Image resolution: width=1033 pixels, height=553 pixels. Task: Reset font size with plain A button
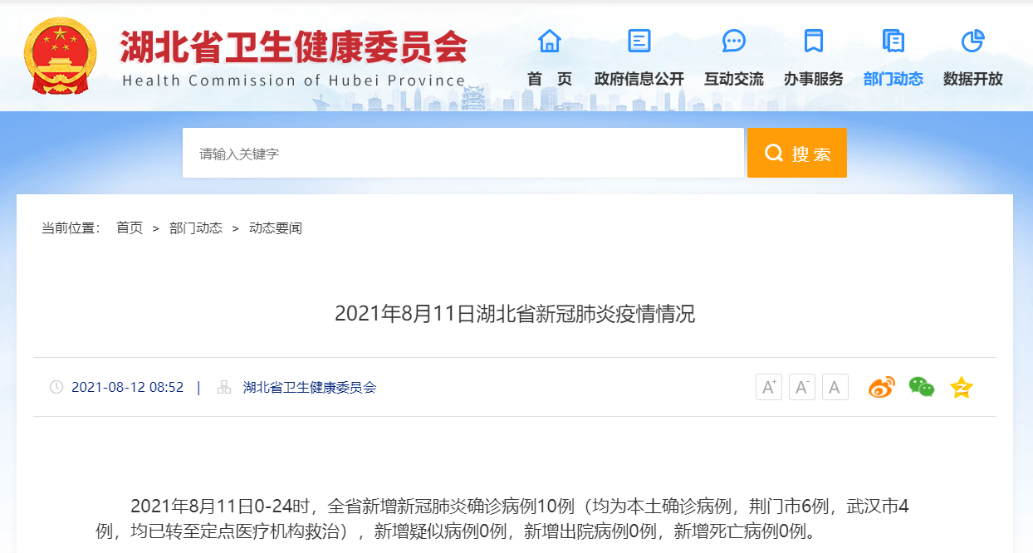[x=835, y=387]
